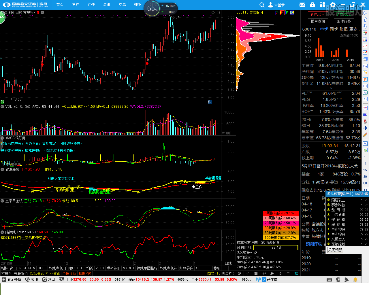Image resolution: width=369 pixels, height=295 pixels.
Task: Expand the 双阴洗盘 indicator dropdown arrow
Action: [x=2, y=169]
